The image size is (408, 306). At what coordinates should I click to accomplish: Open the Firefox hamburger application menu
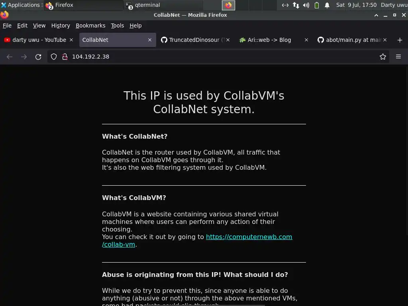click(398, 57)
